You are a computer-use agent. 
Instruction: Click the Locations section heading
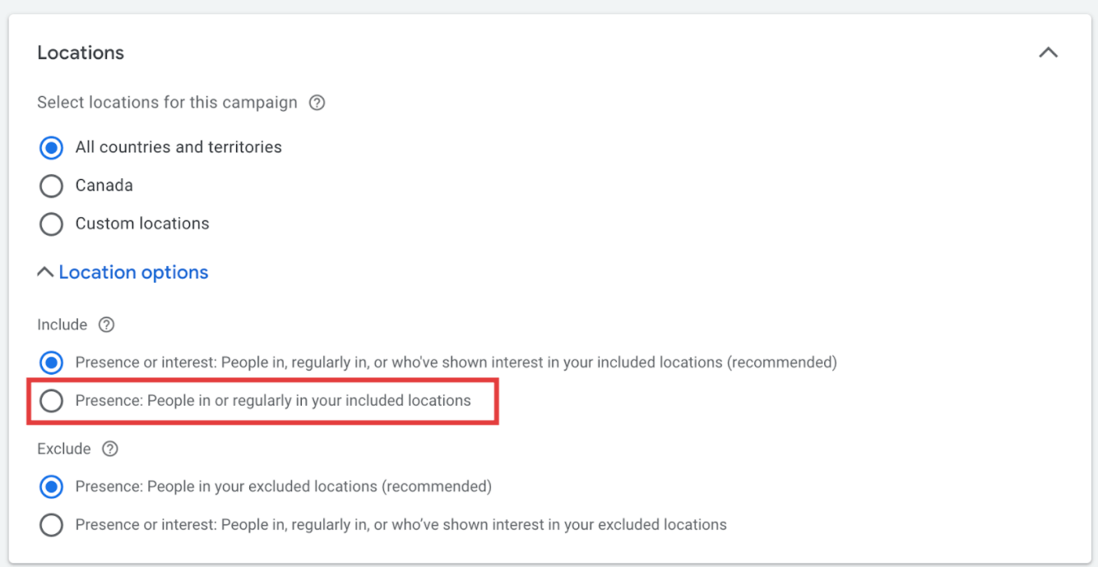click(x=81, y=53)
